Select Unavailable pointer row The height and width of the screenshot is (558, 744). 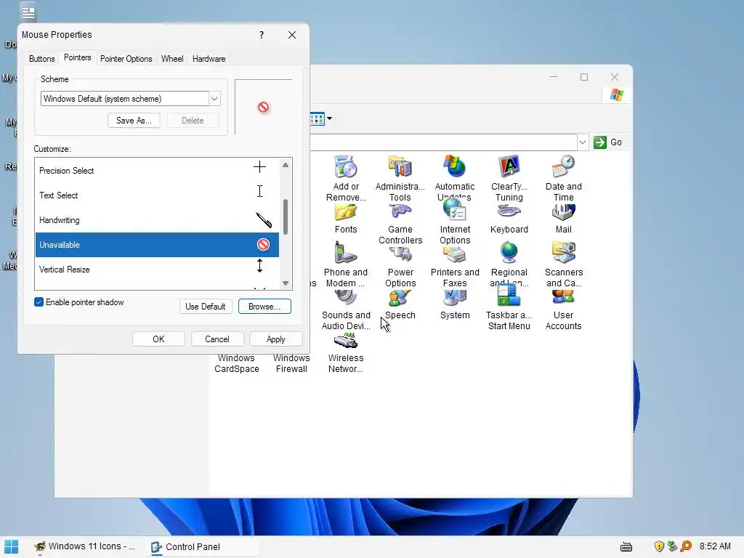[157, 245]
